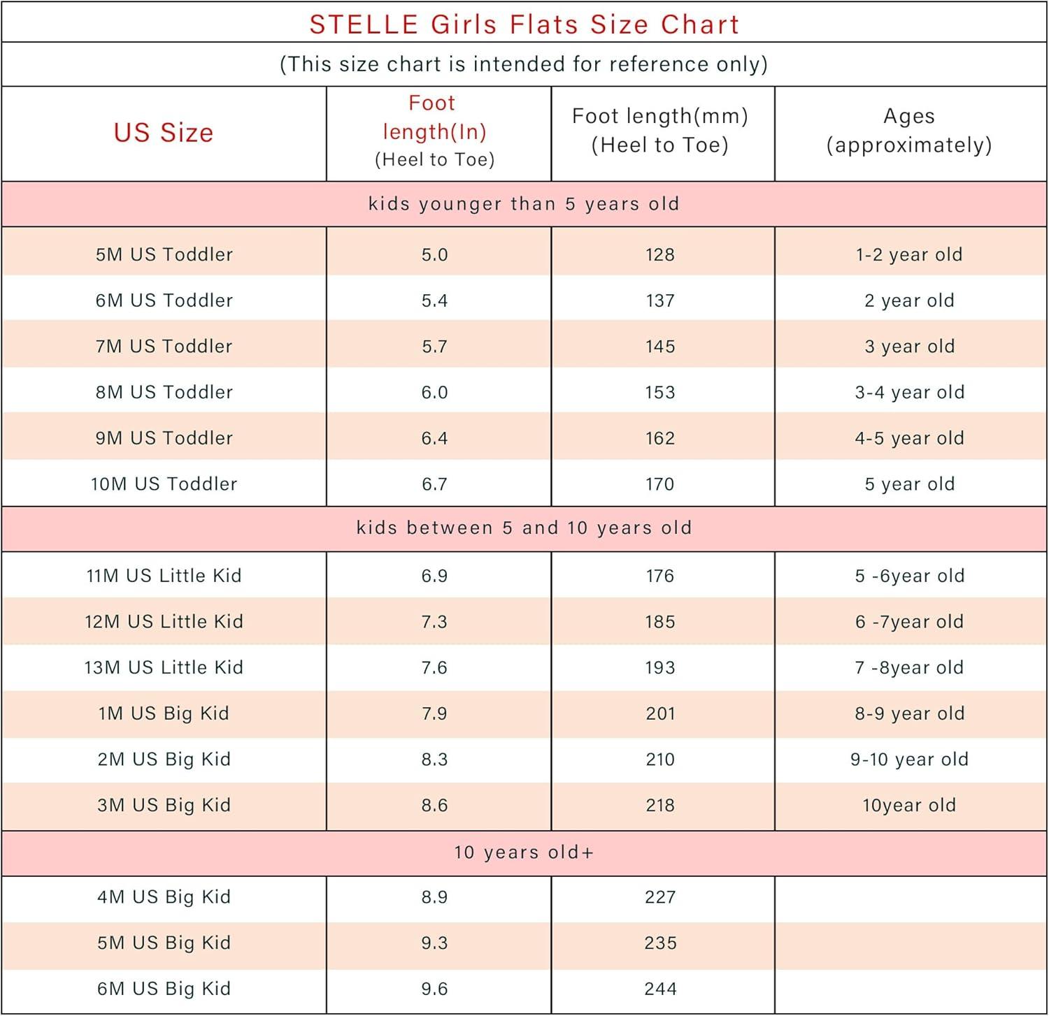
Task: Click the STELLE Girls Flats Size Chart title
Action: click(524, 24)
